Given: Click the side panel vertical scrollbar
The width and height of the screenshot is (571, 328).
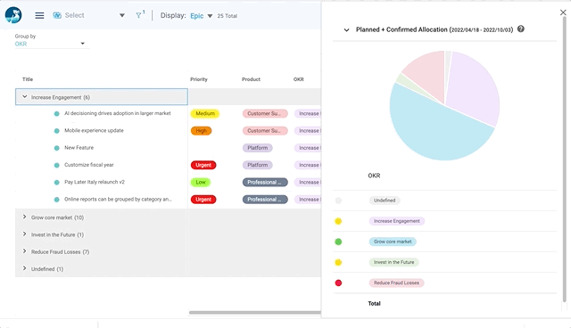Looking at the screenshot, I should point(565,160).
